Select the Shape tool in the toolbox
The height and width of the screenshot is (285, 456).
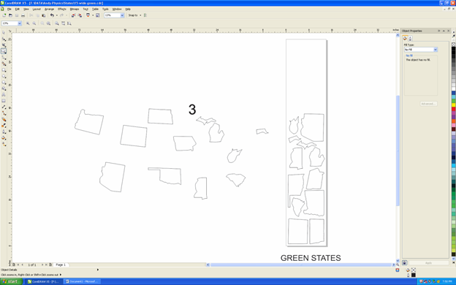(4, 39)
